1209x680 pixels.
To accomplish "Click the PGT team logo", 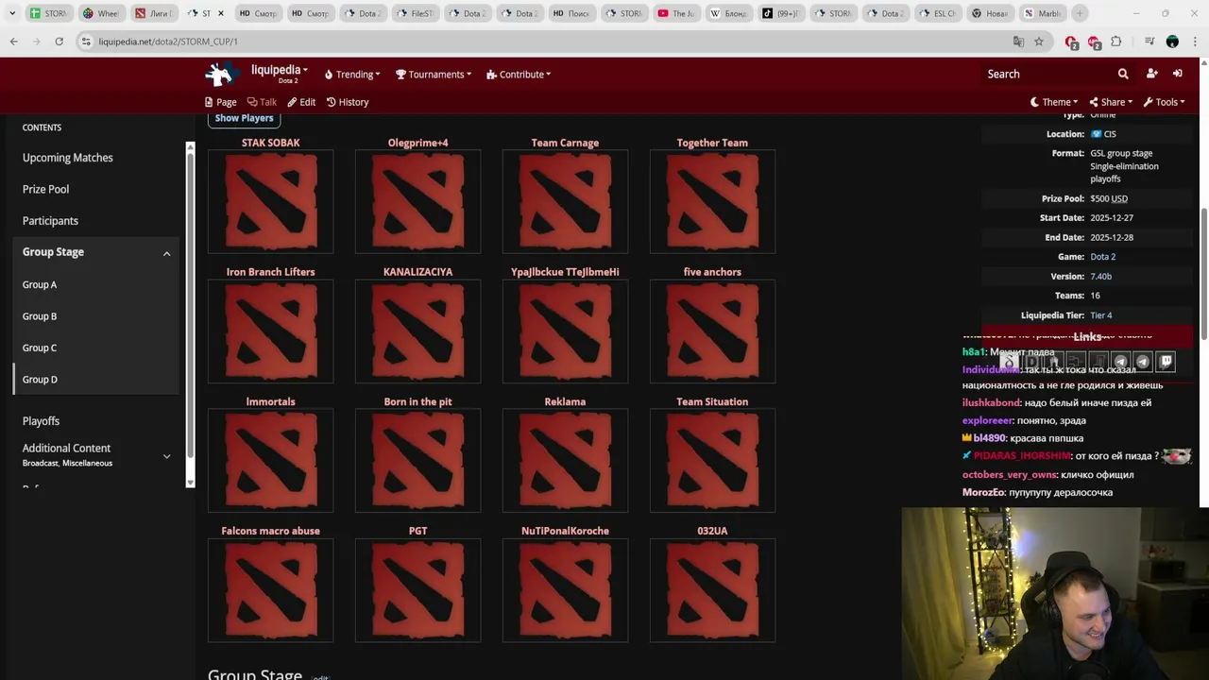I will coord(417,590).
